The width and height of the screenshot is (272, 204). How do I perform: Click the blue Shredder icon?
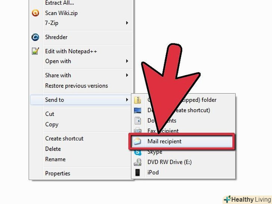[x=35, y=37]
